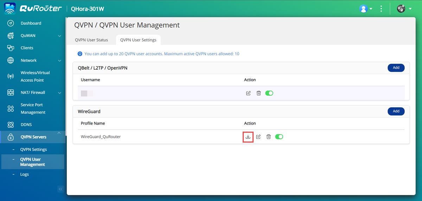Screen dimensions: 422x201
Task: Open the Dashboard gauge icon
Action: 11,23
